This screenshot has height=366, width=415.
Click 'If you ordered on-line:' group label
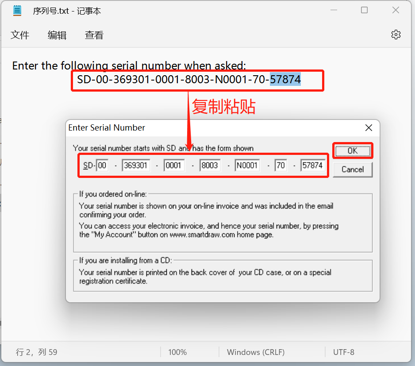tap(113, 194)
